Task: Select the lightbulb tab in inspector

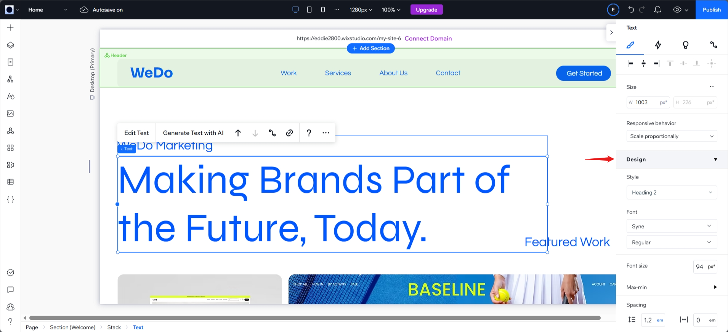Action: point(685,45)
